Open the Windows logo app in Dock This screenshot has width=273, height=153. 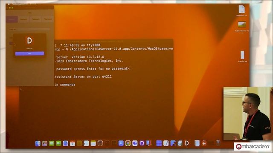click(x=159, y=143)
